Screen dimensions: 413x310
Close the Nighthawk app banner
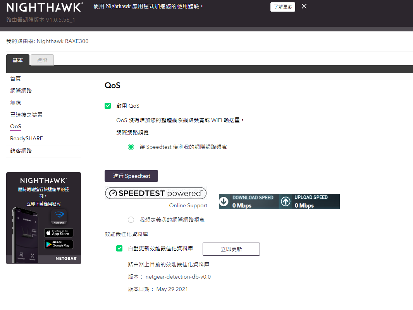[304, 6]
